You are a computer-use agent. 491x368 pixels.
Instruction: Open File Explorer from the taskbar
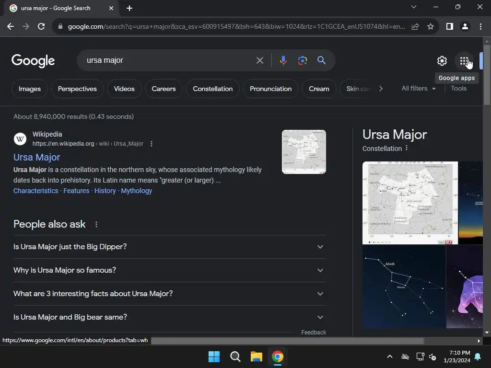click(256, 356)
